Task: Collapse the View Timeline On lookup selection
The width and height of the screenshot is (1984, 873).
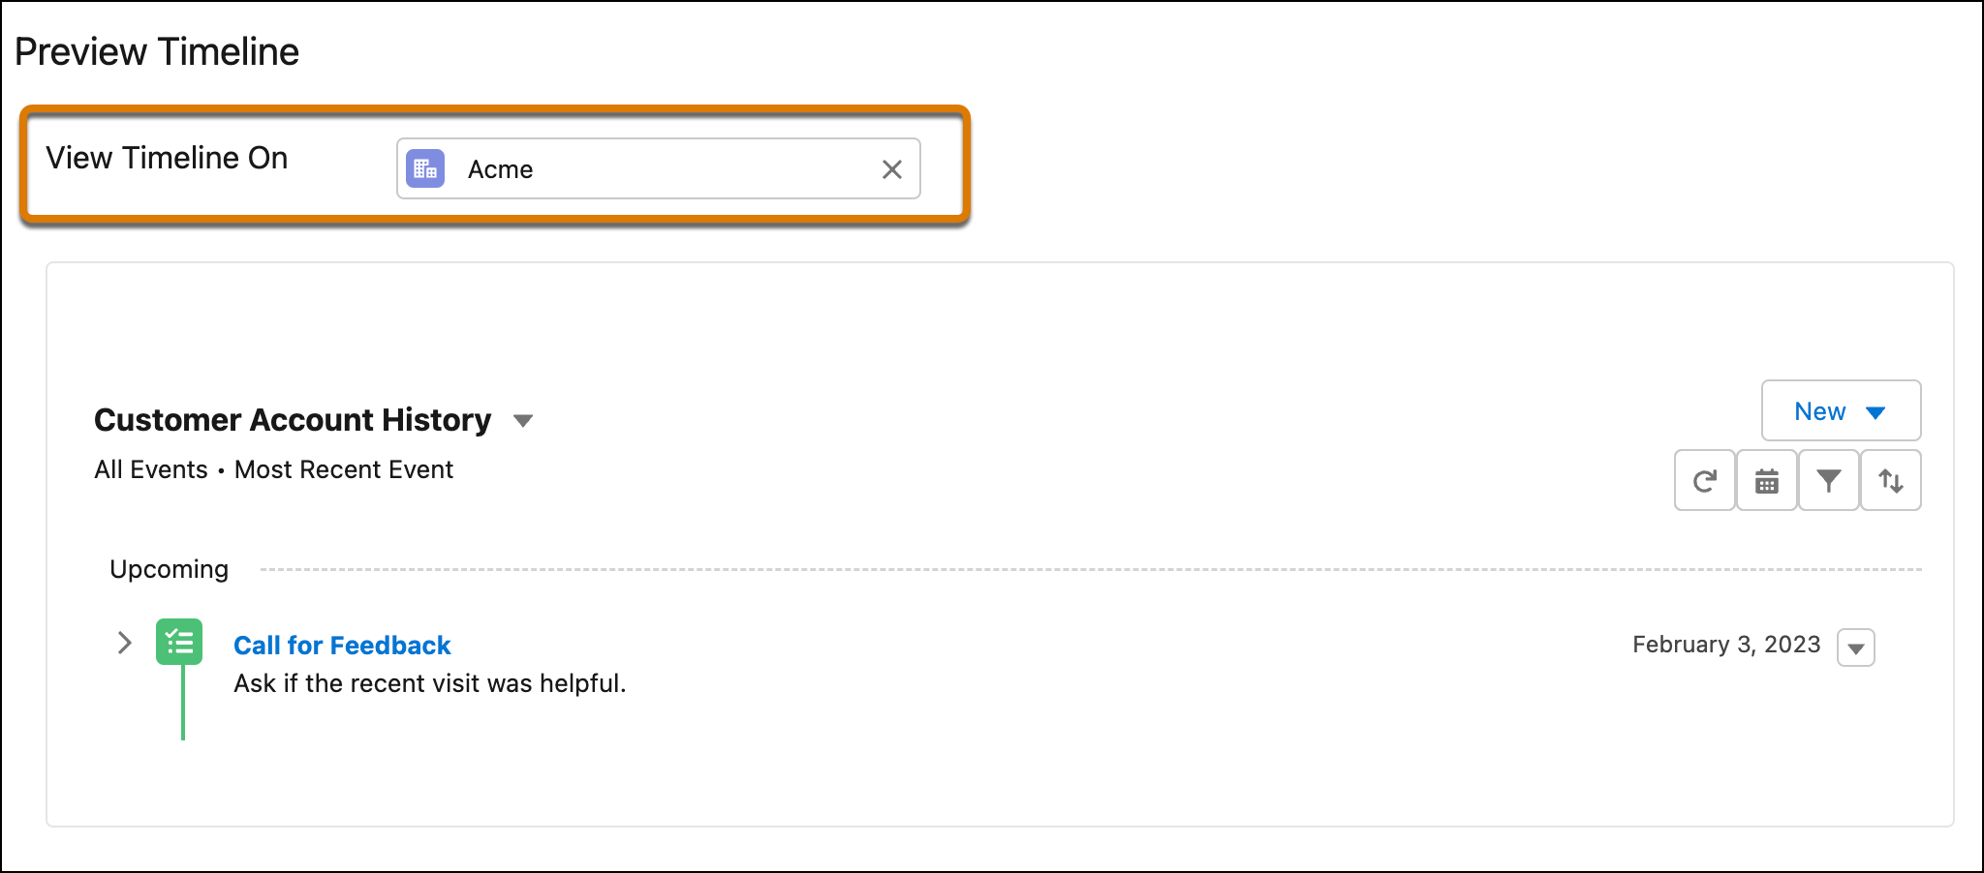Action: coord(891,169)
